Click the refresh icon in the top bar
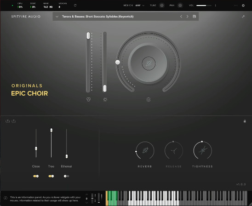The width and height of the screenshot is (252, 206). (75, 6)
